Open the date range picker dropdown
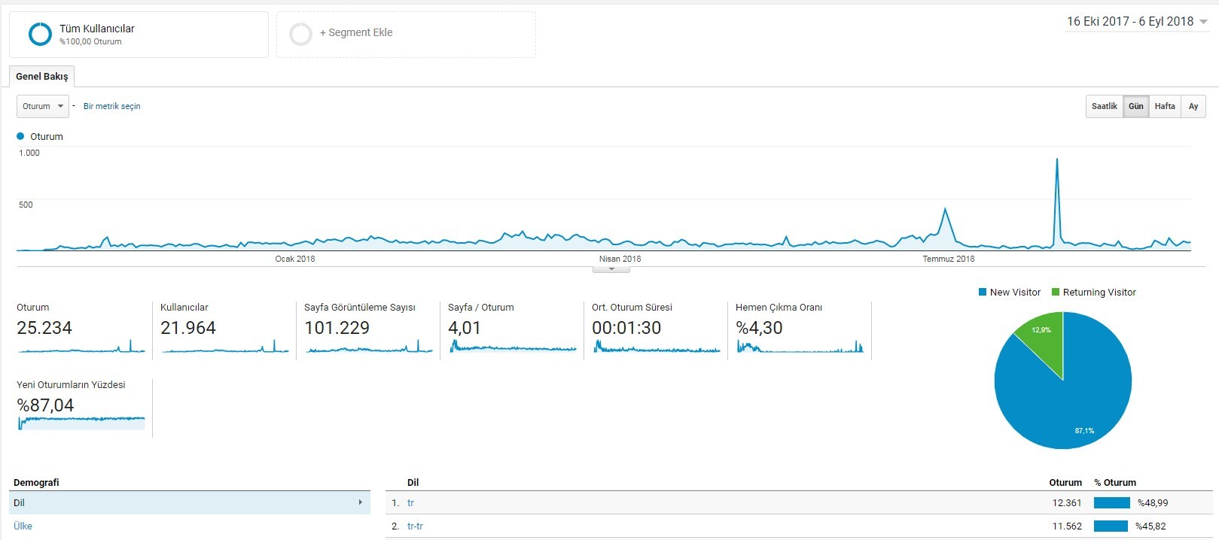 [x=1137, y=22]
